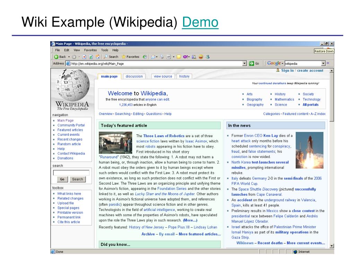
Task: Open Search pane from IE toolbar
Action: (111, 57)
